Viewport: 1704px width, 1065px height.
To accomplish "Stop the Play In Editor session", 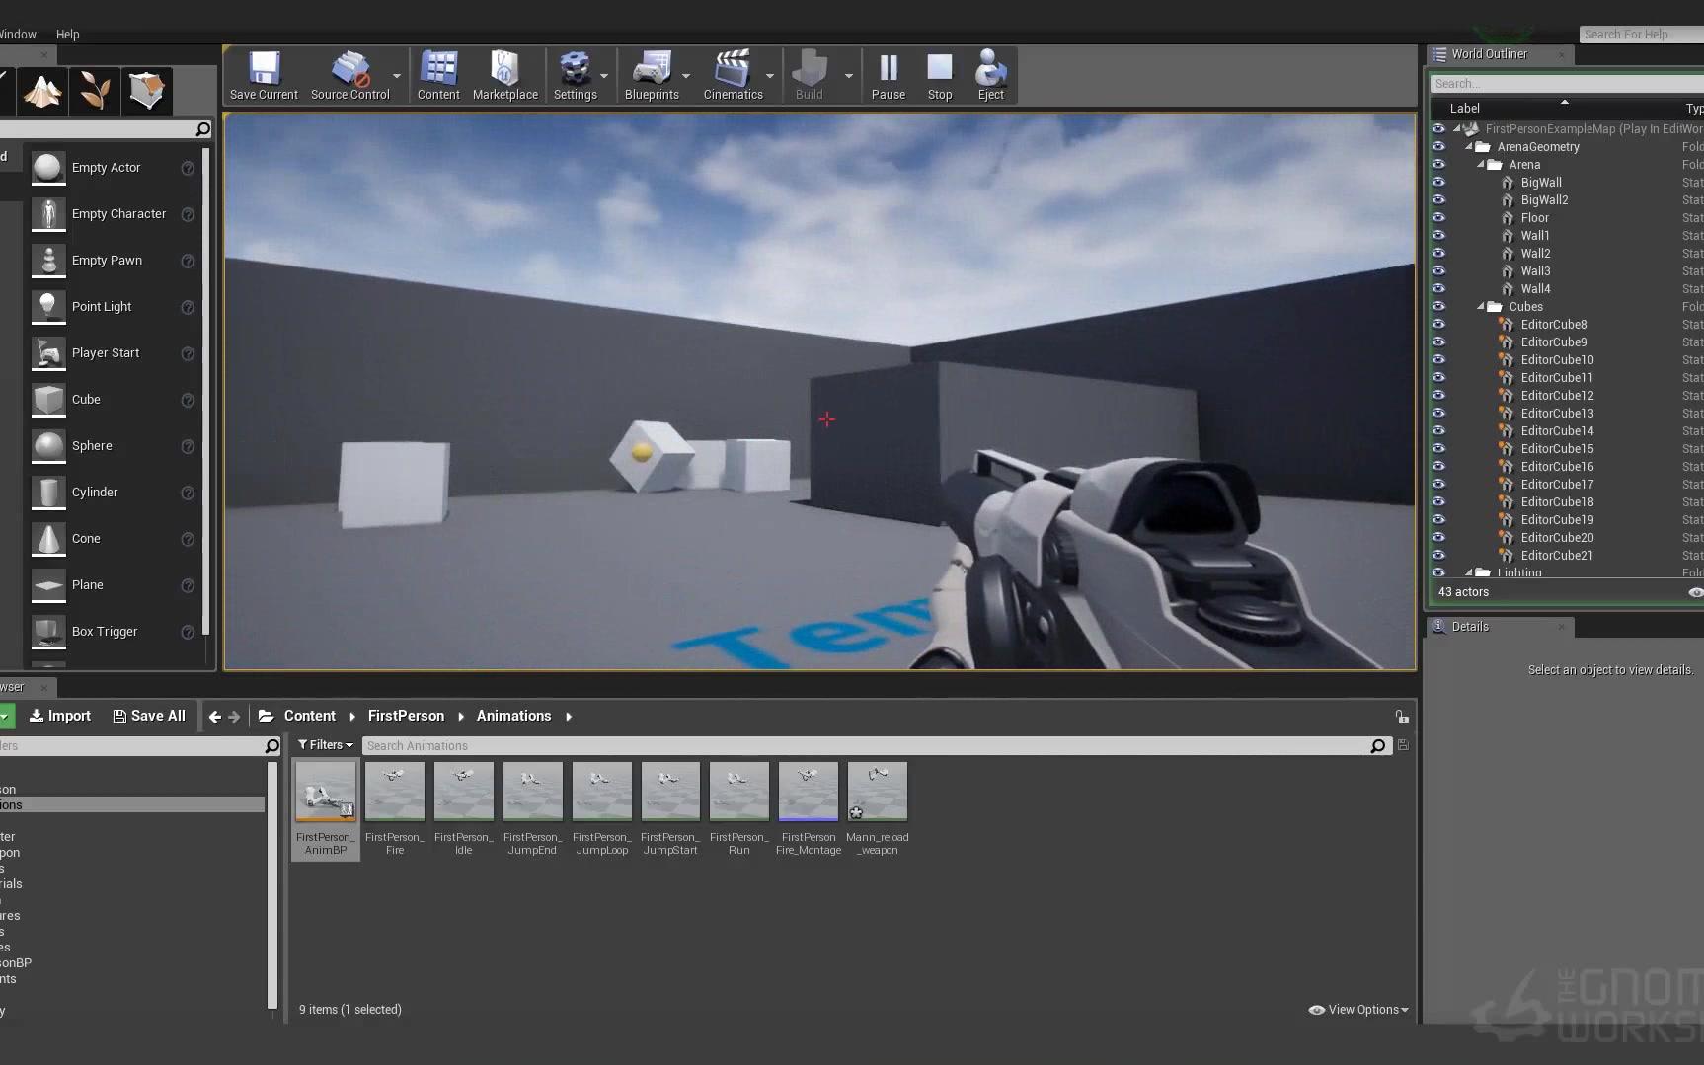I will click(939, 75).
